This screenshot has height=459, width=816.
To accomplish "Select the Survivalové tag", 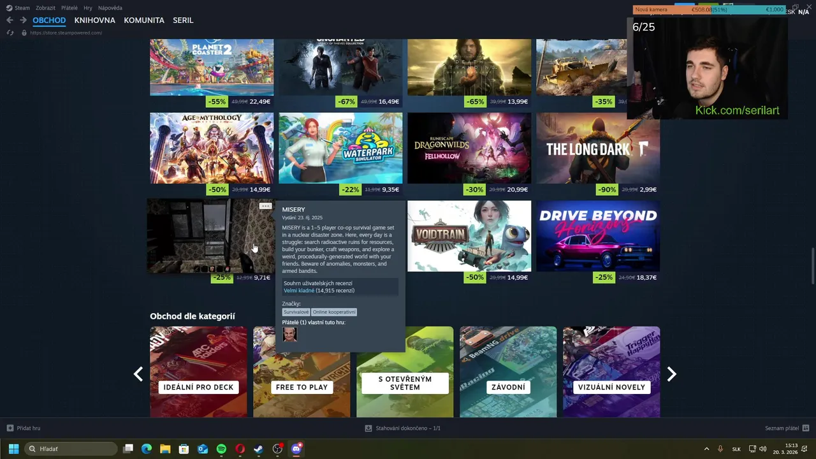I will point(296,312).
